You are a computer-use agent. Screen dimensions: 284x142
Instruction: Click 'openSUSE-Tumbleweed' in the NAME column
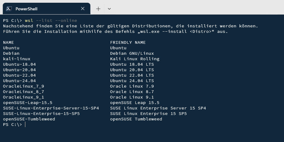(x=29, y=119)
